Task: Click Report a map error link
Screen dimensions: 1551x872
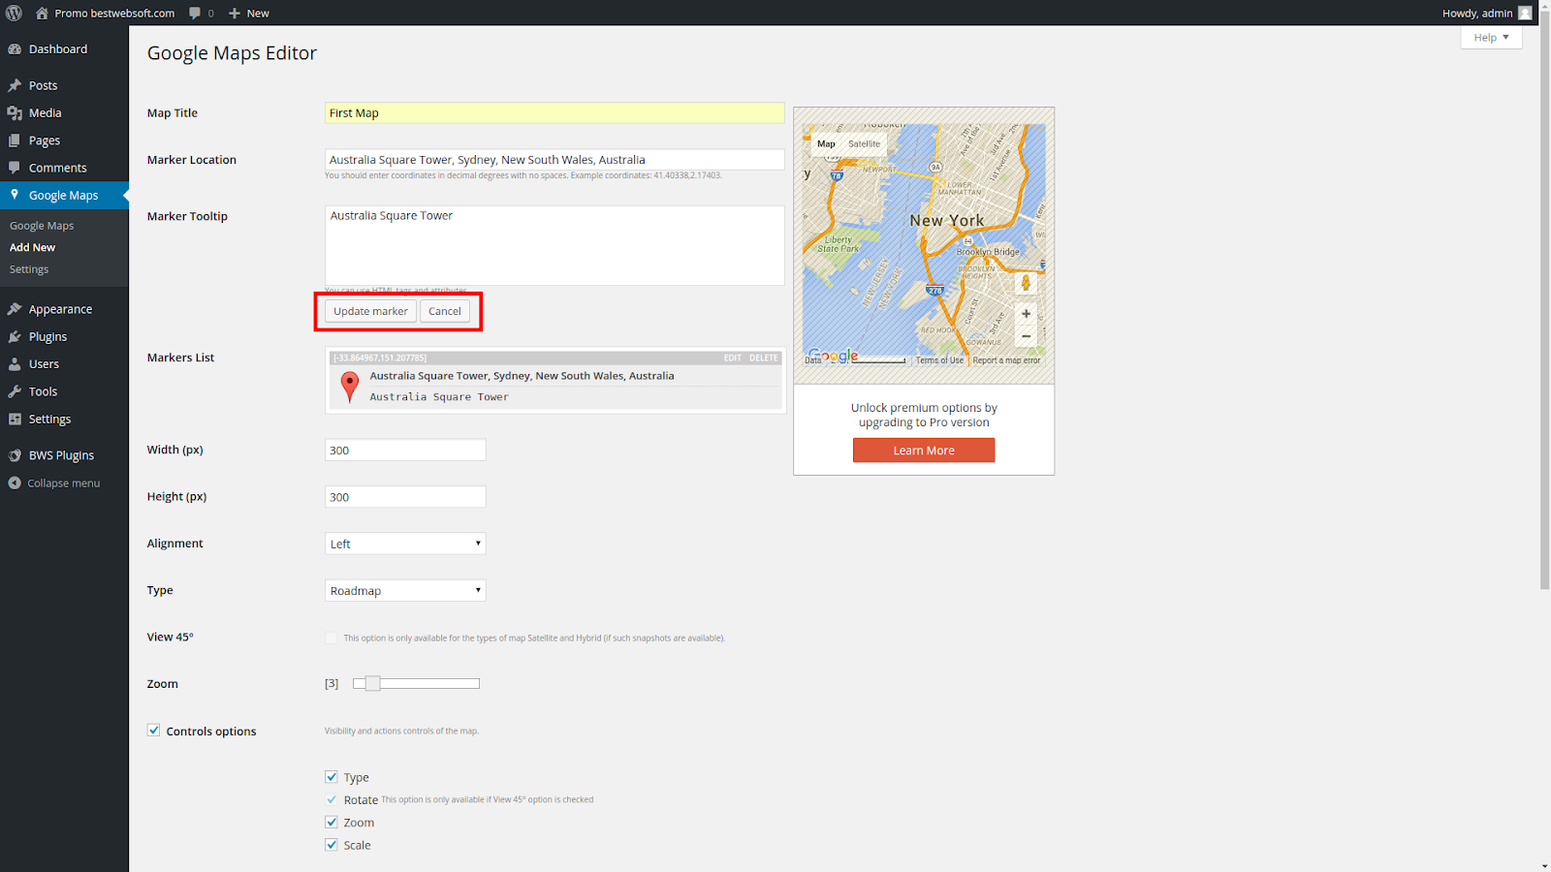Action: (1006, 360)
